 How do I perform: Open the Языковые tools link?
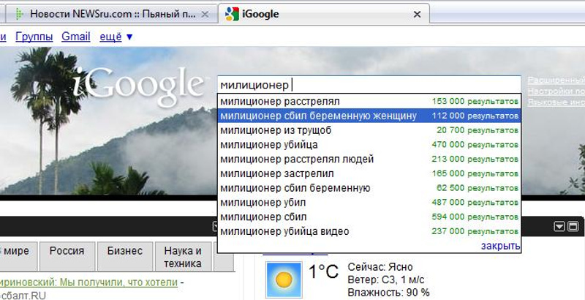pyautogui.click(x=556, y=102)
